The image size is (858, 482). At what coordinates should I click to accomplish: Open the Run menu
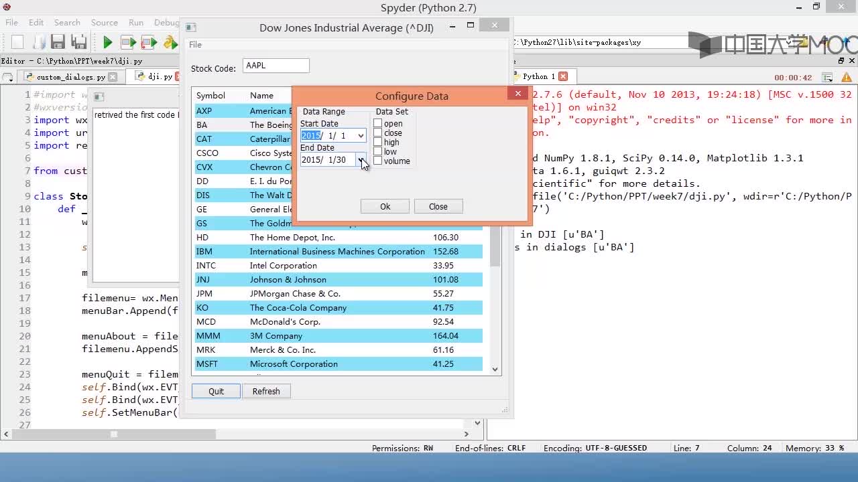click(136, 22)
